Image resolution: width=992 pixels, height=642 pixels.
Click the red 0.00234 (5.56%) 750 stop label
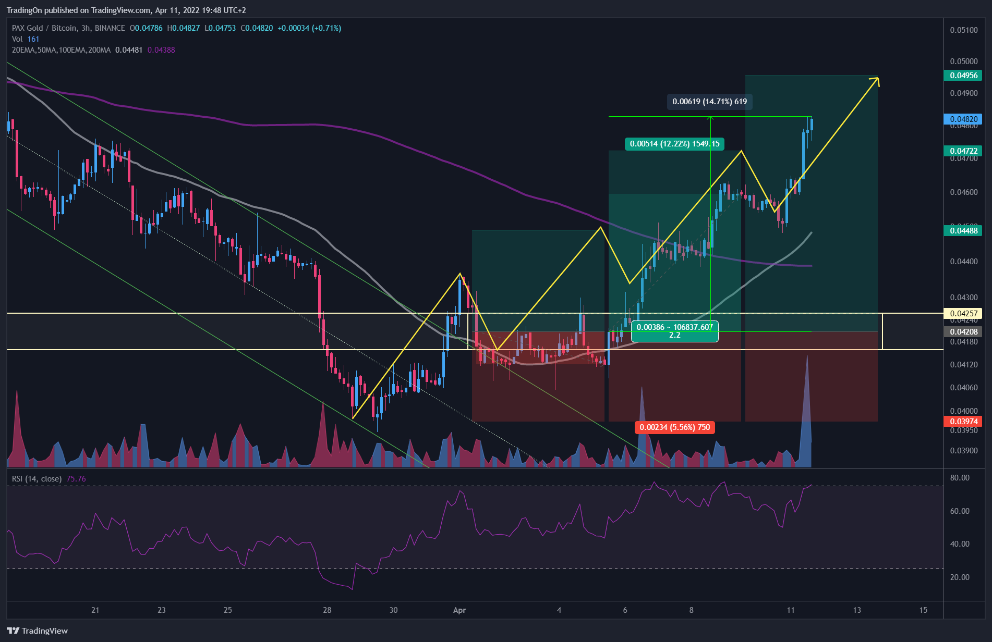click(674, 427)
